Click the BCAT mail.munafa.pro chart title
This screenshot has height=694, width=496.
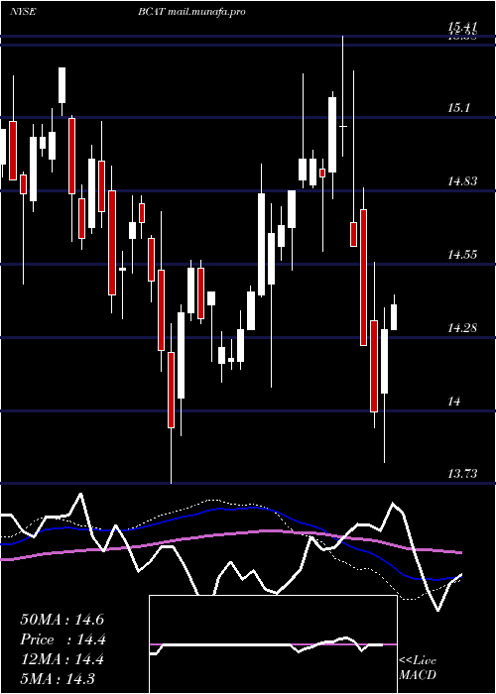(191, 12)
